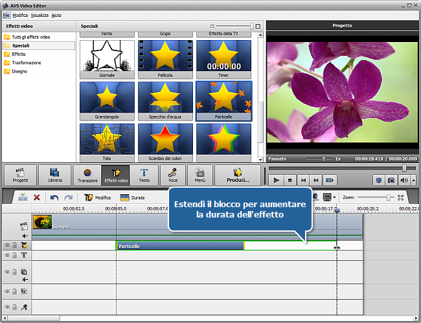The width and height of the screenshot is (421, 323).
Task: Expand the Trasformazione effects category
Action: click(x=27, y=63)
